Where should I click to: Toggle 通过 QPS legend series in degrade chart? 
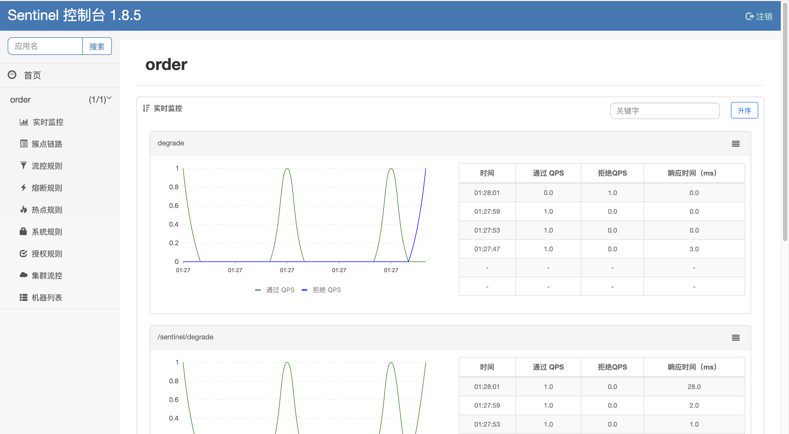pyautogui.click(x=274, y=290)
